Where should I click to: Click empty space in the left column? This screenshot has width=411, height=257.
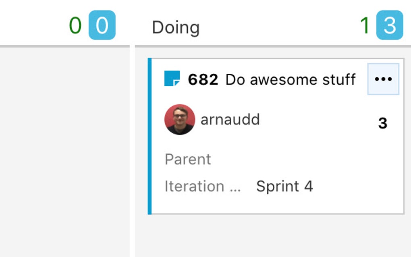click(64, 153)
